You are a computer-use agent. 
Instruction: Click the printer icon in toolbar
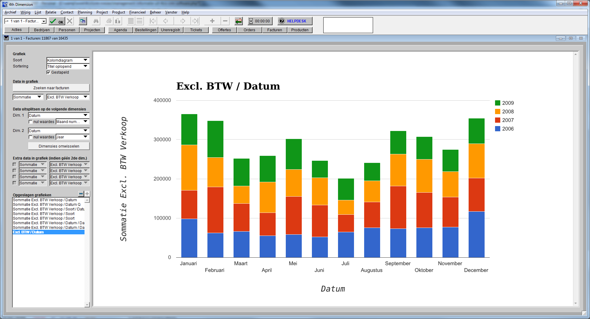pyautogui.click(x=109, y=21)
